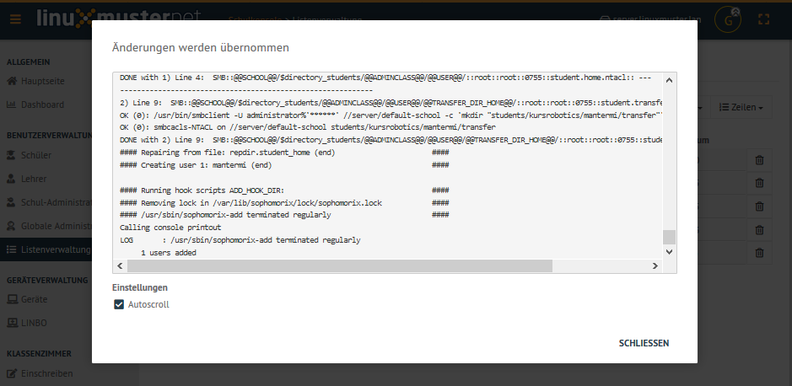Click topmost trash icon in table
792x386 pixels.
pyautogui.click(x=759, y=160)
